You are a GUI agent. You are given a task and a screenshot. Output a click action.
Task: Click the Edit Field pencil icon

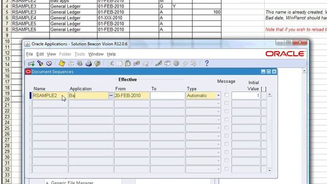coord(159,63)
